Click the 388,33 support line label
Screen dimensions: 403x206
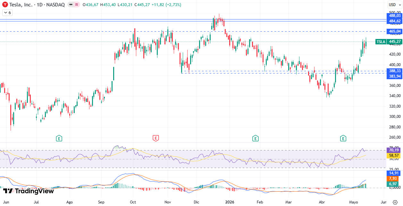395,71
